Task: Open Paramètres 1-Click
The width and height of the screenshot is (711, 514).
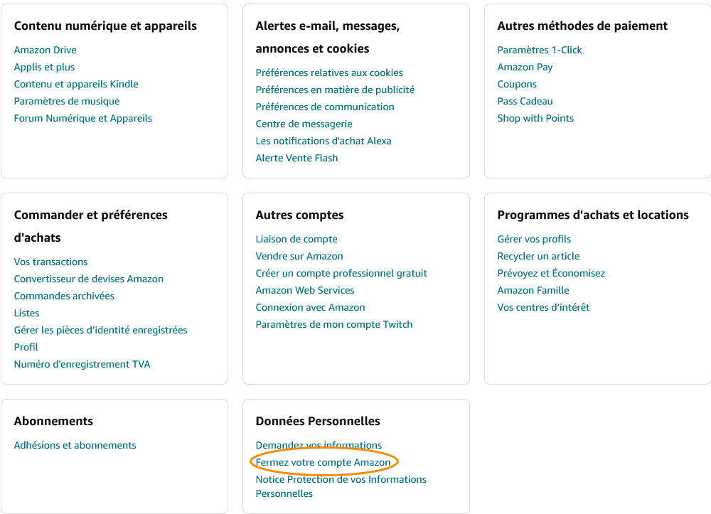Action: pyautogui.click(x=540, y=50)
